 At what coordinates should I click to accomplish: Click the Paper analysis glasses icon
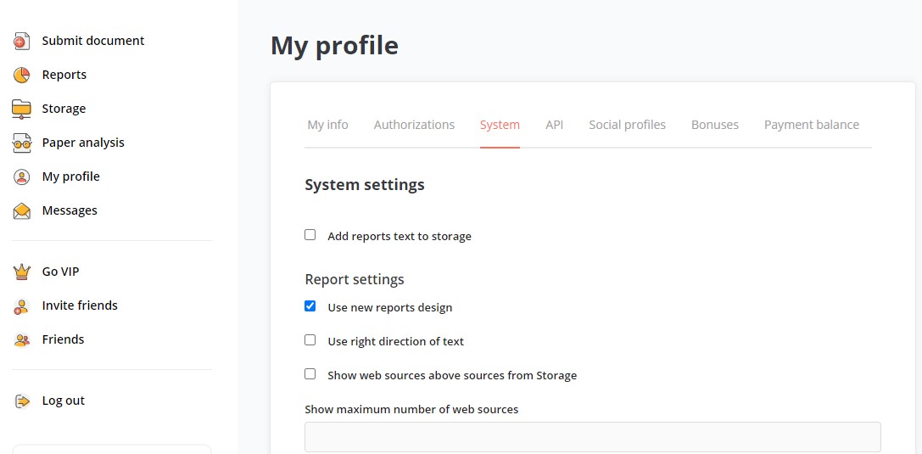(22, 143)
